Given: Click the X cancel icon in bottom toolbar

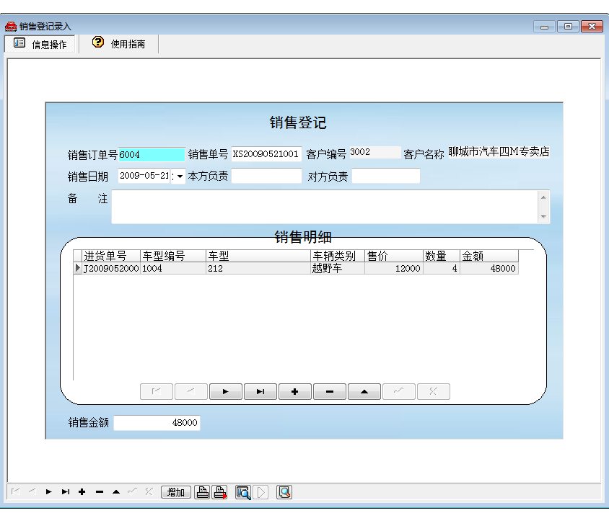Looking at the screenshot, I should pyautogui.click(x=149, y=491).
